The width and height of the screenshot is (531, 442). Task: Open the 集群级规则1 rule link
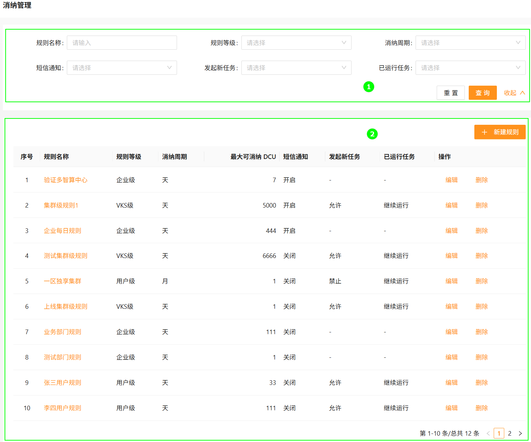(61, 205)
